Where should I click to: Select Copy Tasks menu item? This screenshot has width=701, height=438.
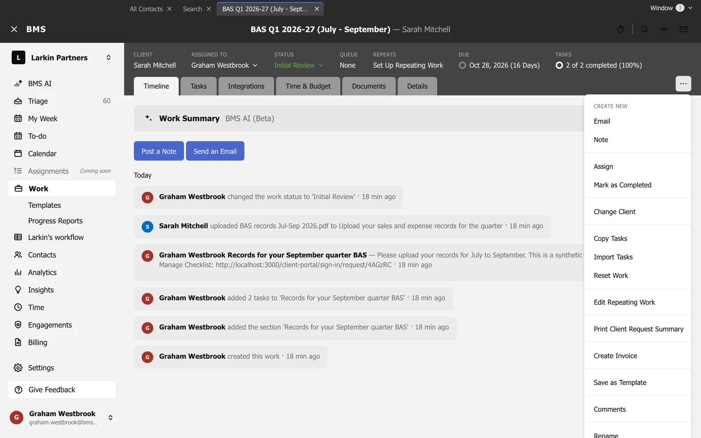tap(638, 238)
